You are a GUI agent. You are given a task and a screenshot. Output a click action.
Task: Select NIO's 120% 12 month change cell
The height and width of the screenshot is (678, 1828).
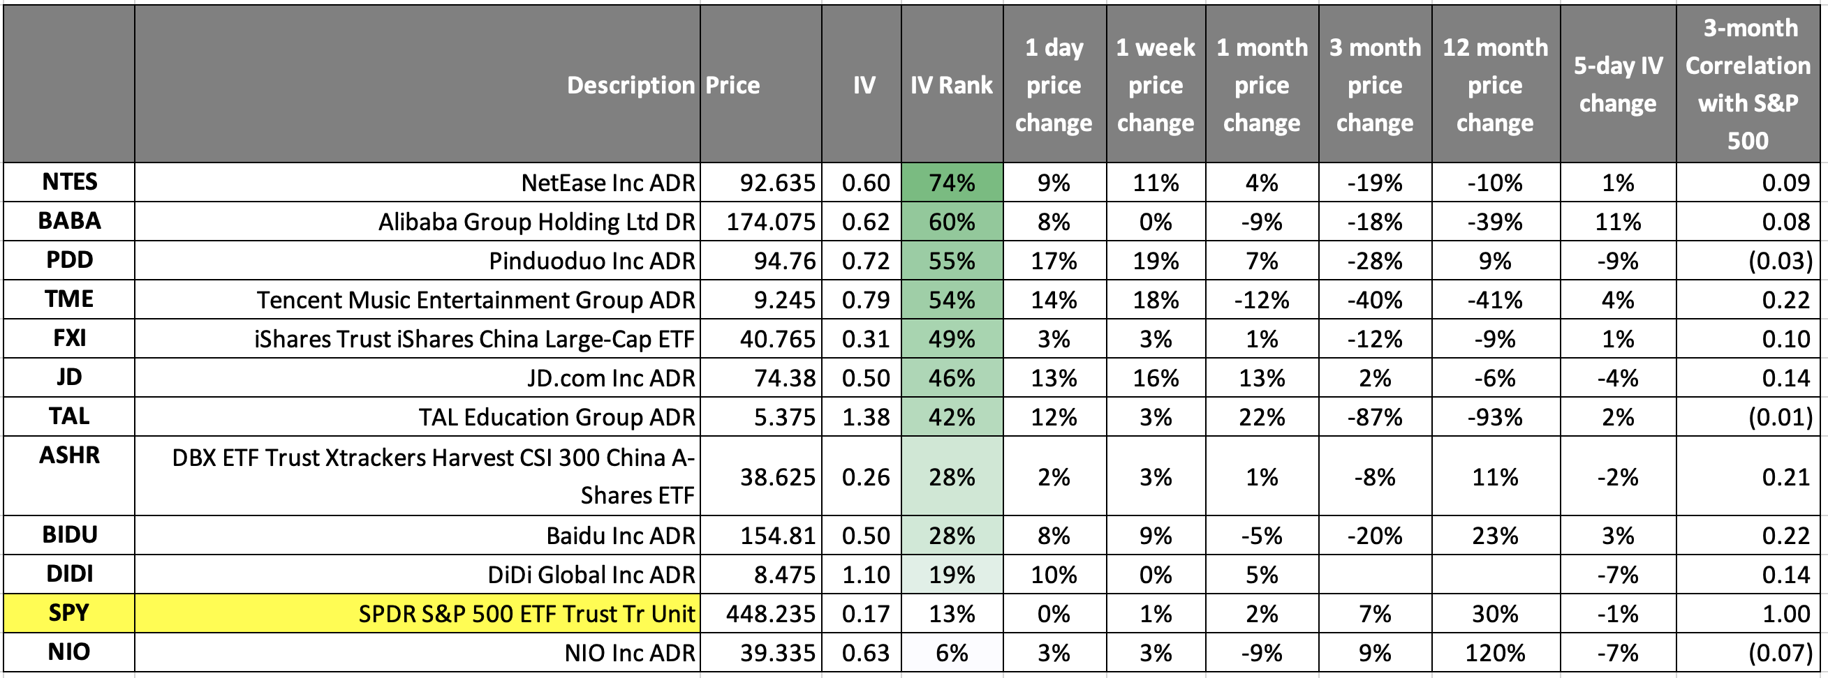1494,652
